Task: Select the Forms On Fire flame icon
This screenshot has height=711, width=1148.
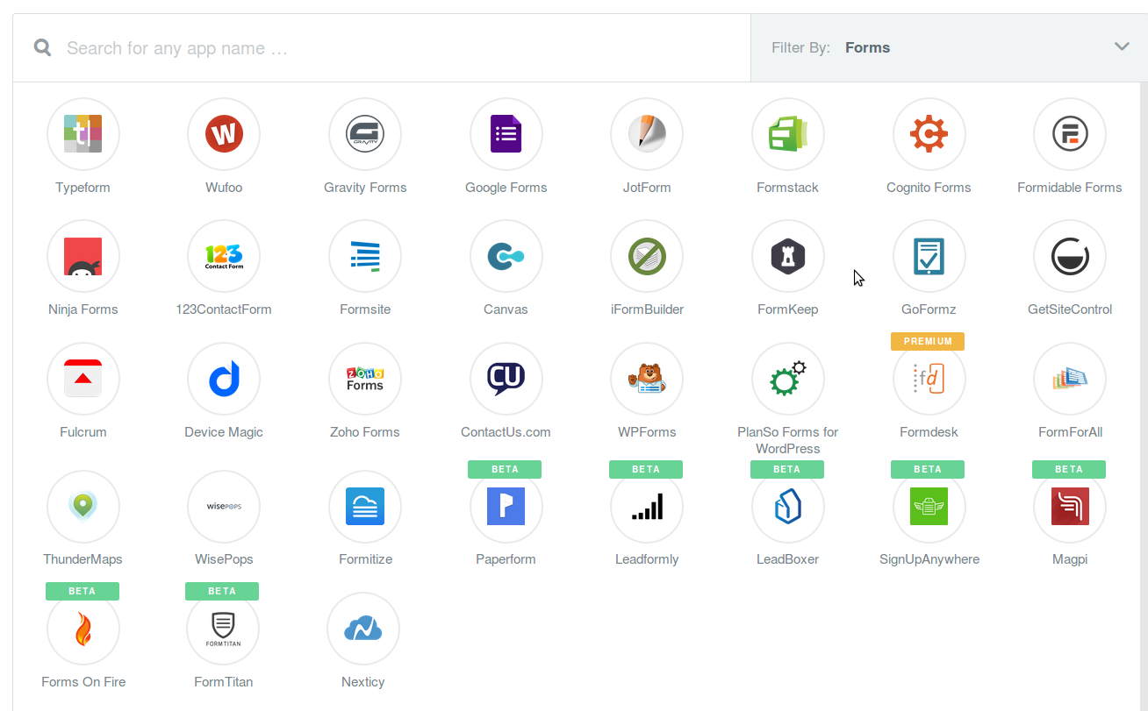Action: 83,629
